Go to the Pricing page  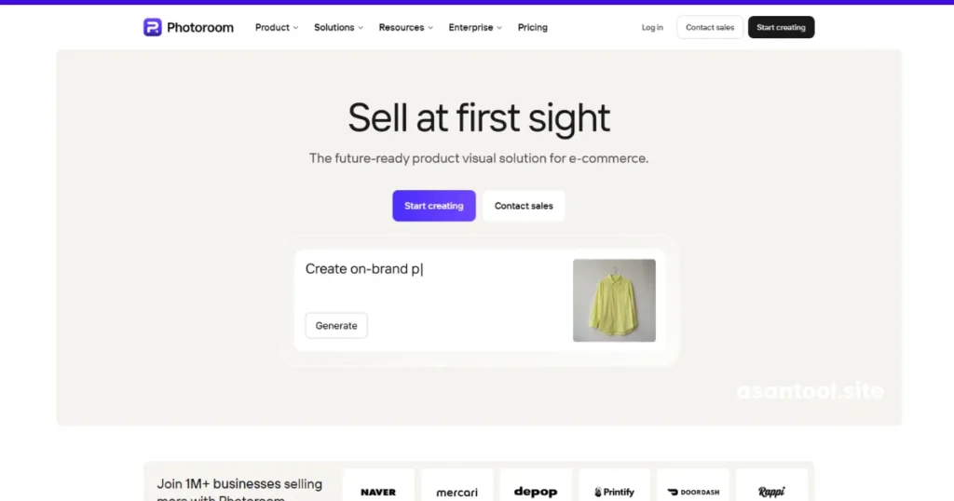pos(532,27)
